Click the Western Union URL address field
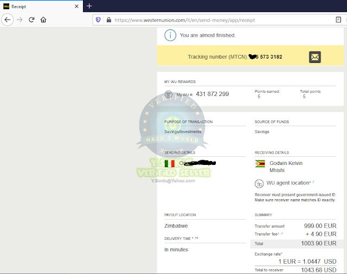 [184, 20]
